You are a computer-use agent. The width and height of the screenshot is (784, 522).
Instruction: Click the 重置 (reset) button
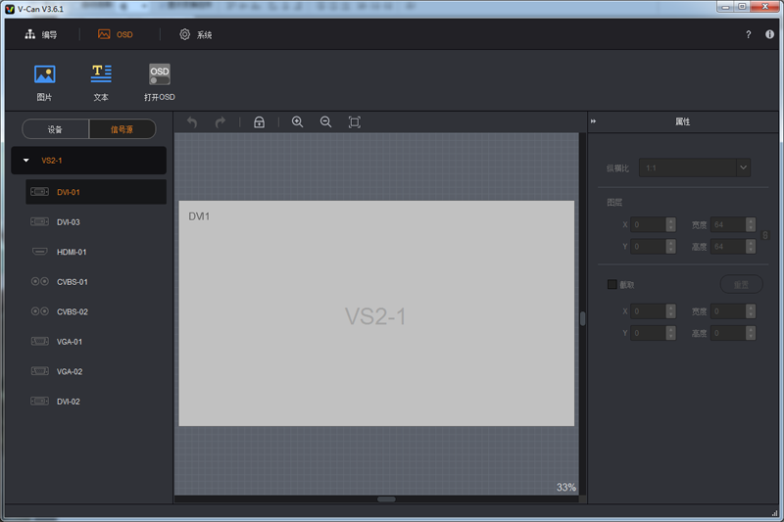tap(741, 284)
